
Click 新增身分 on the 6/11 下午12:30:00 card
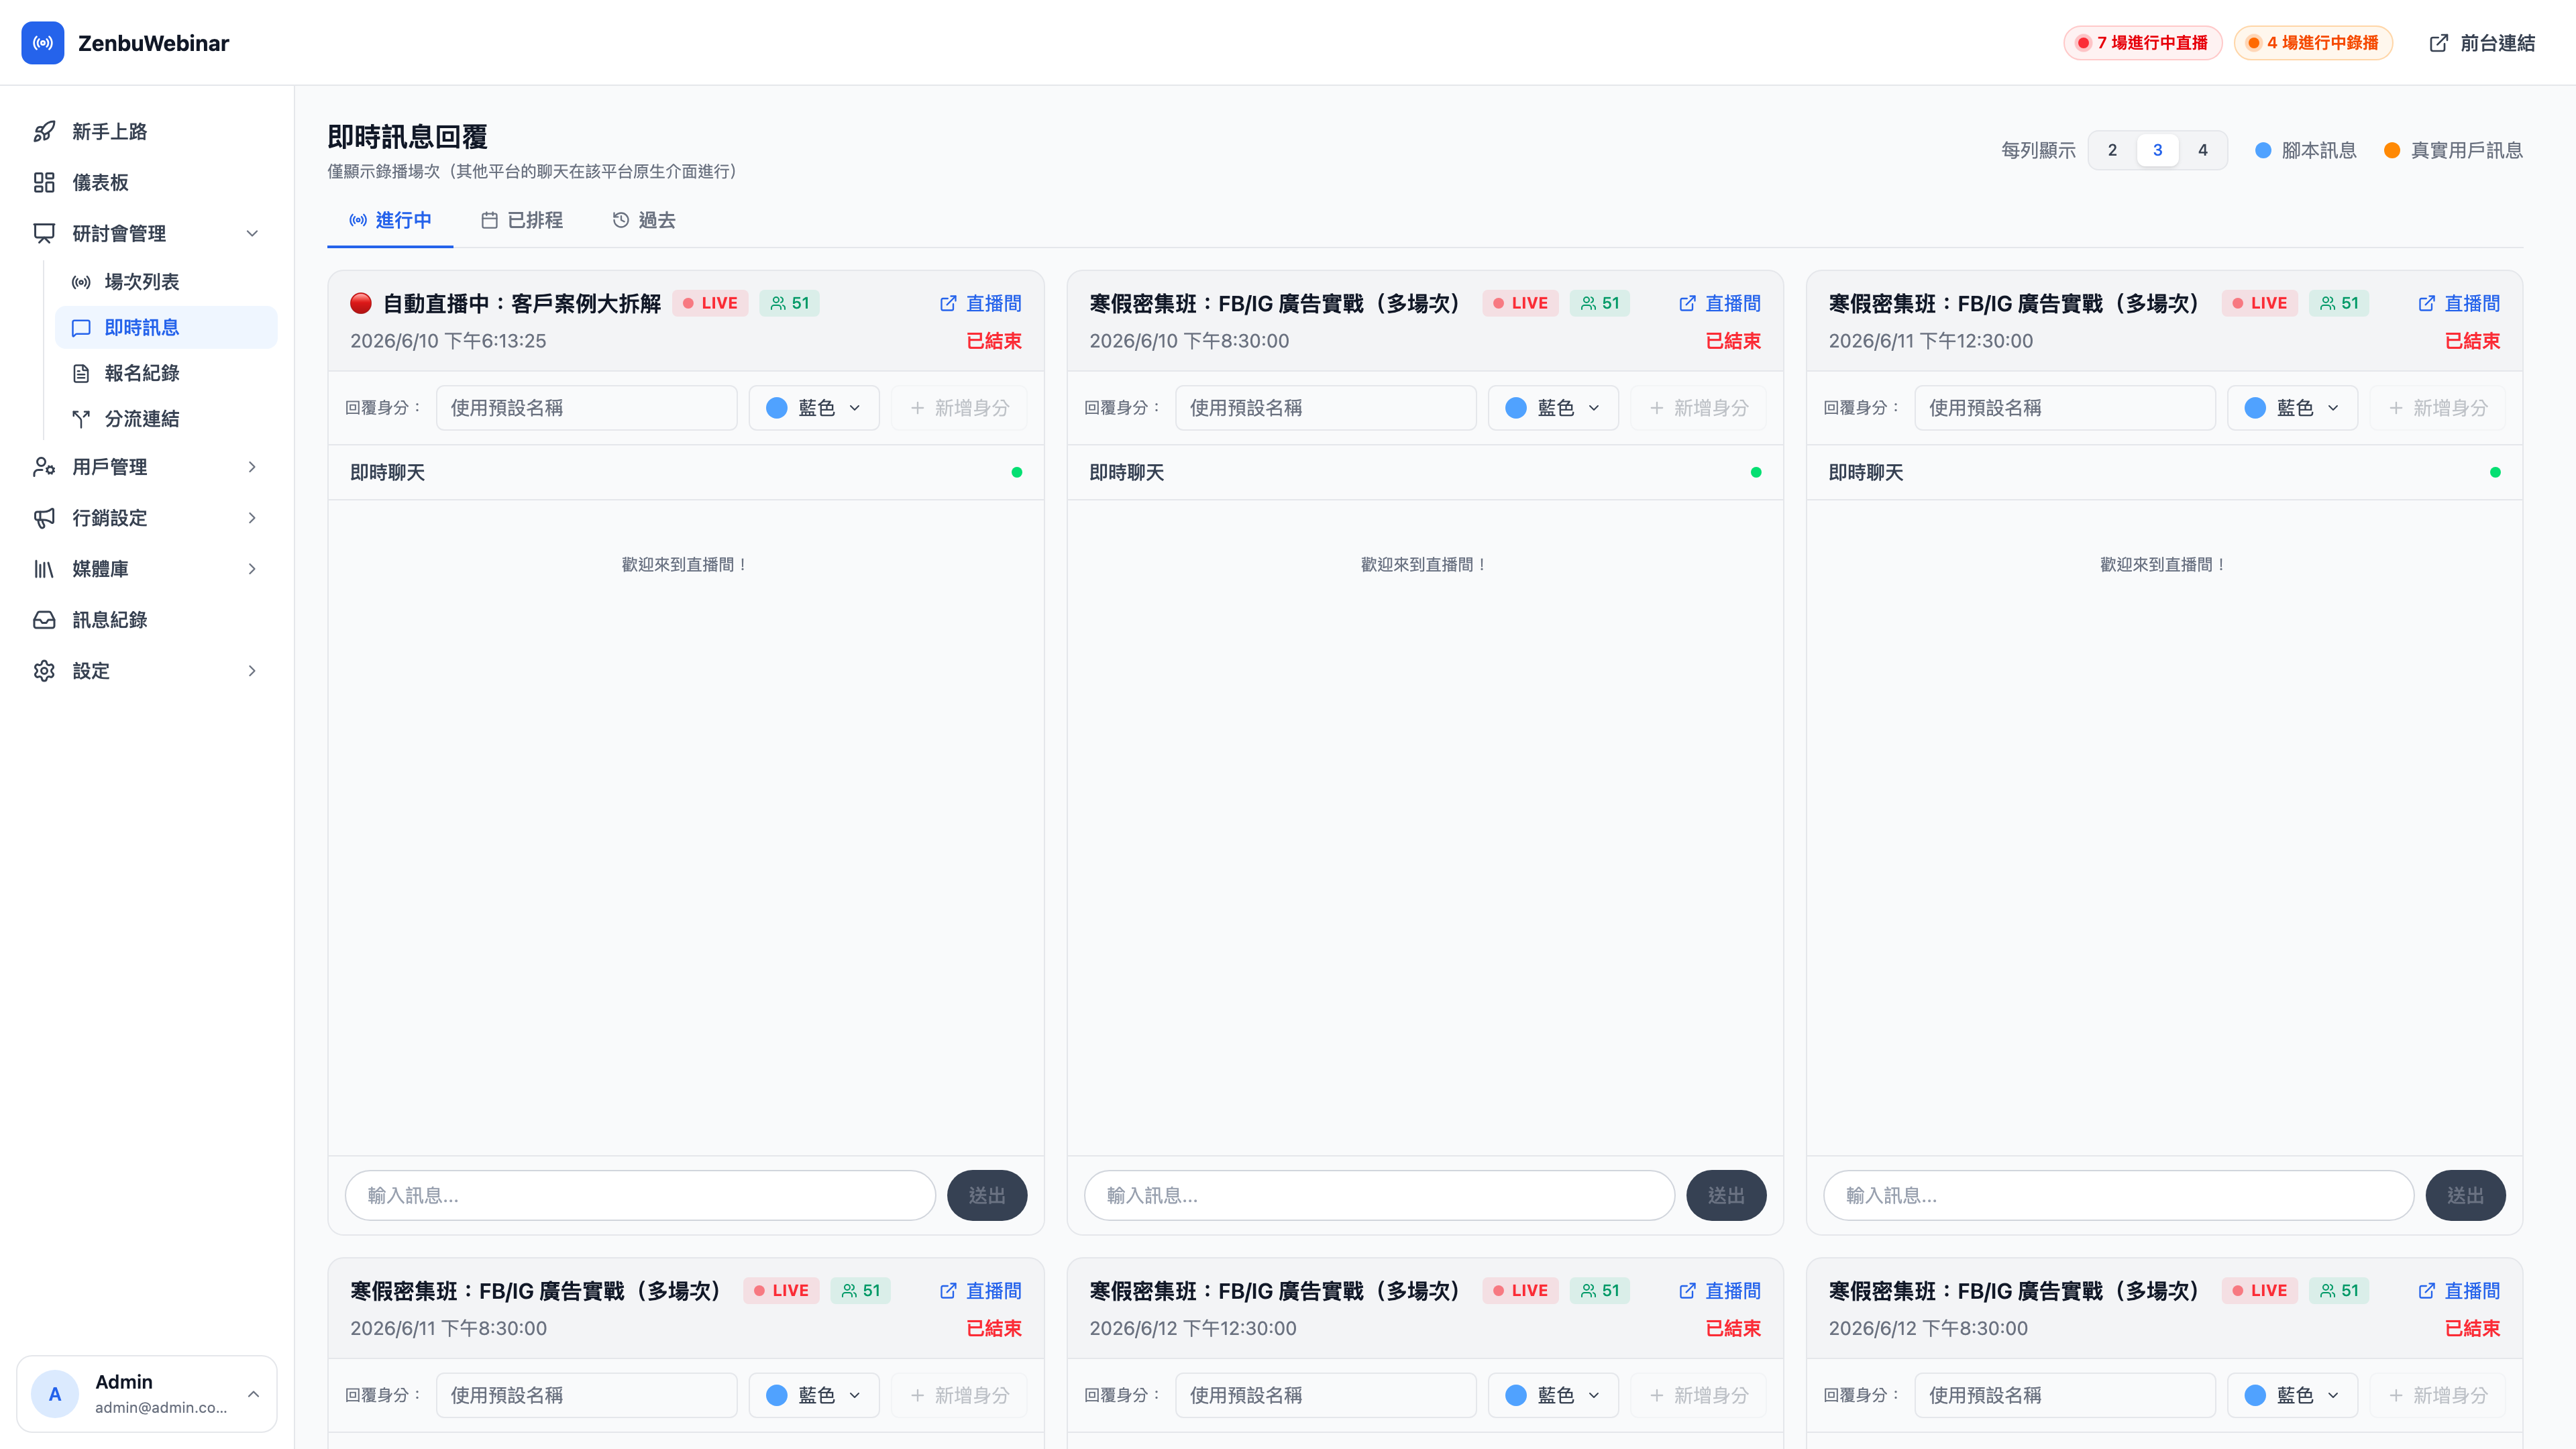click(x=2438, y=408)
